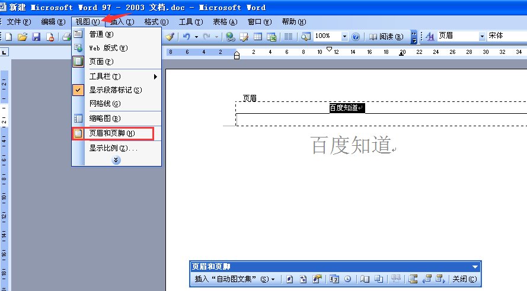This screenshot has height=291, width=527.
Task: Click the Columns icon
Action: 288,36
